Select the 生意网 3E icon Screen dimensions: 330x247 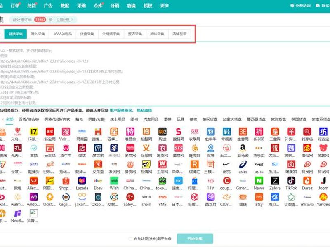[x=243, y=132]
